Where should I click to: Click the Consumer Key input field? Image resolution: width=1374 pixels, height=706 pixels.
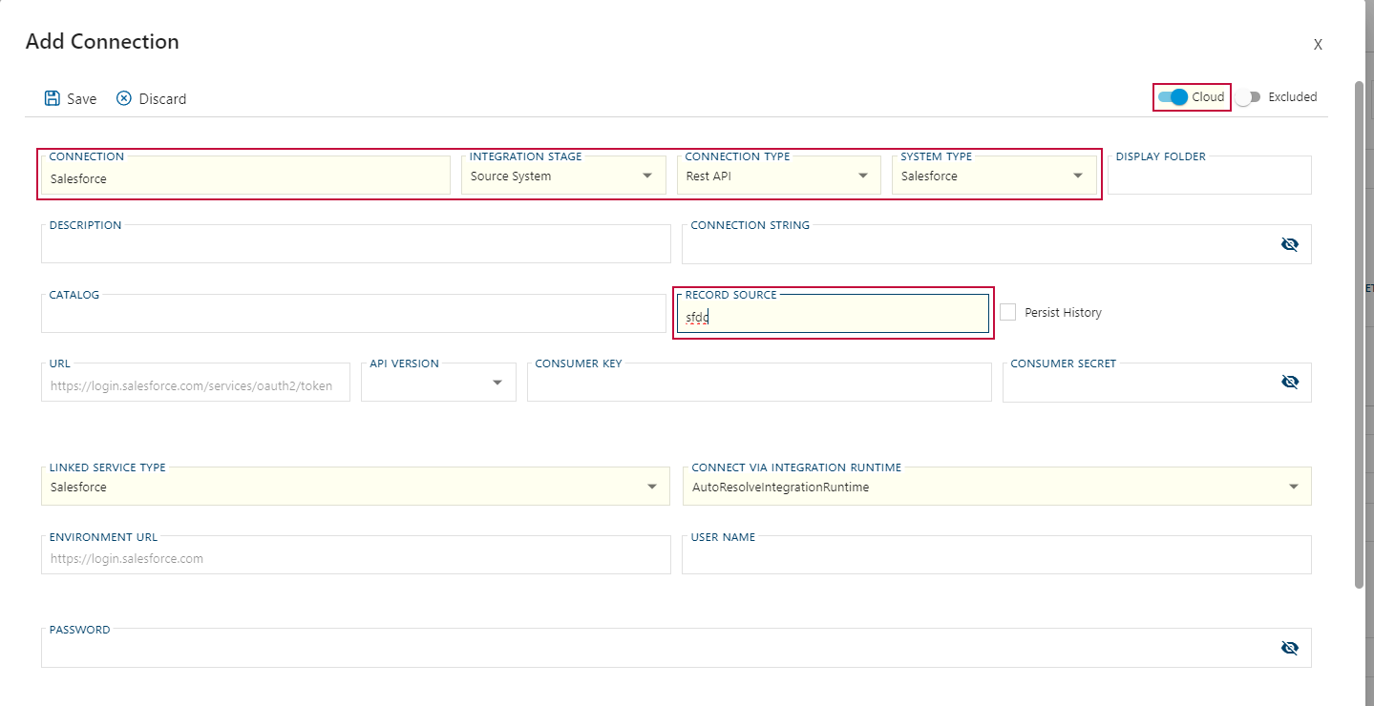pos(759,384)
